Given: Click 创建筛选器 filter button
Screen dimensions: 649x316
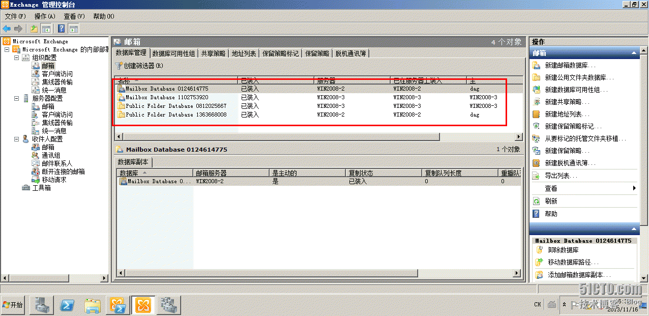Looking at the screenshot, I should 139,66.
